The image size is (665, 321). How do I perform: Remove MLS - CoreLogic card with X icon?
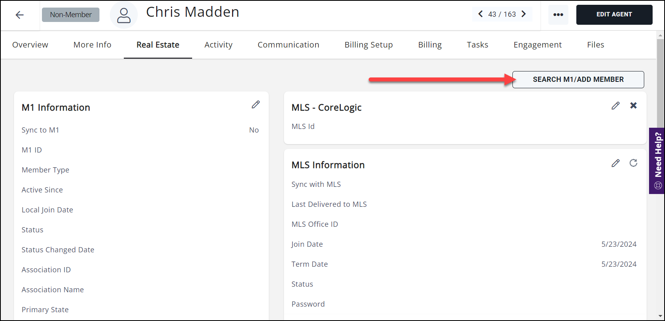coord(633,105)
